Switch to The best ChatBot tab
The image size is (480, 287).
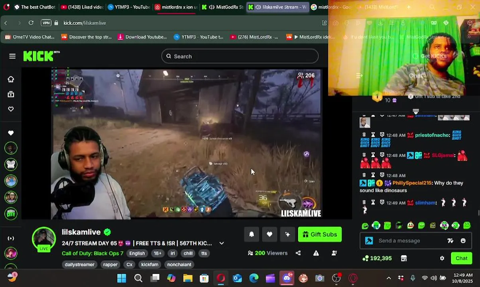[34, 7]
